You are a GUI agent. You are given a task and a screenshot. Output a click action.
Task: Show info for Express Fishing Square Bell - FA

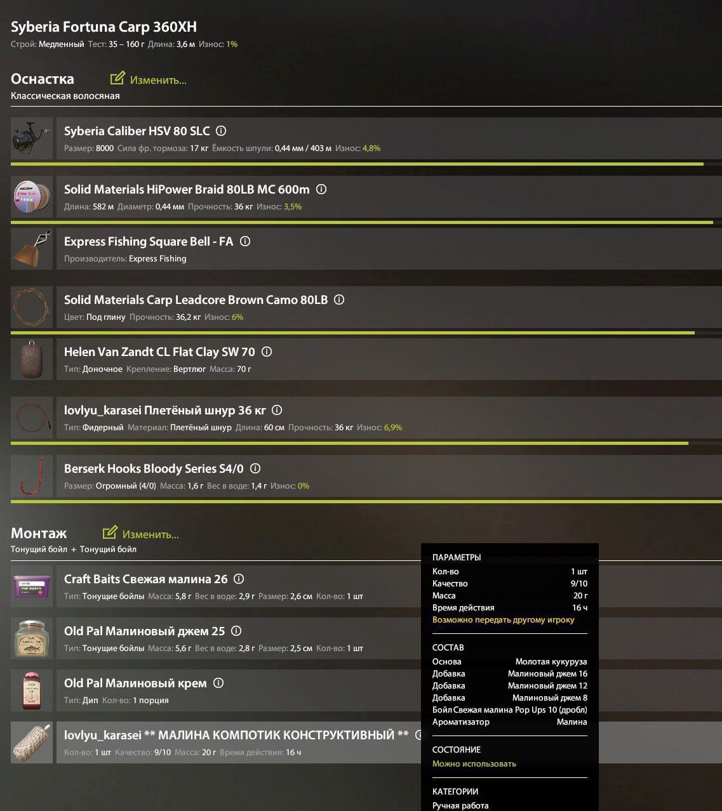[245, 241]
